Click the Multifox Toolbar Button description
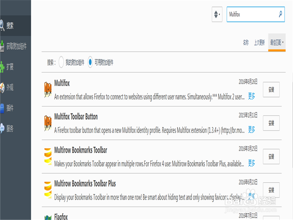 coord(149,131)
